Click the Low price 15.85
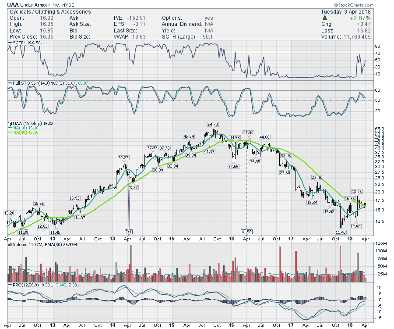394x329 pixels. (46, 31)
